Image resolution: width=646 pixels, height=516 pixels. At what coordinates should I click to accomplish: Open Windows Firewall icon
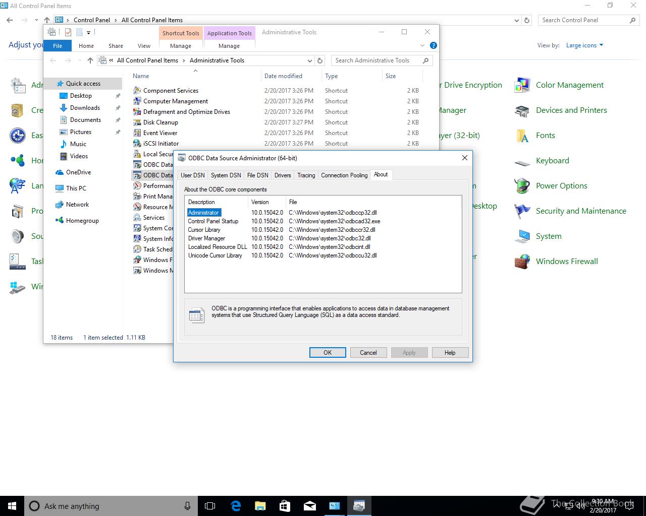coord(522,262)
